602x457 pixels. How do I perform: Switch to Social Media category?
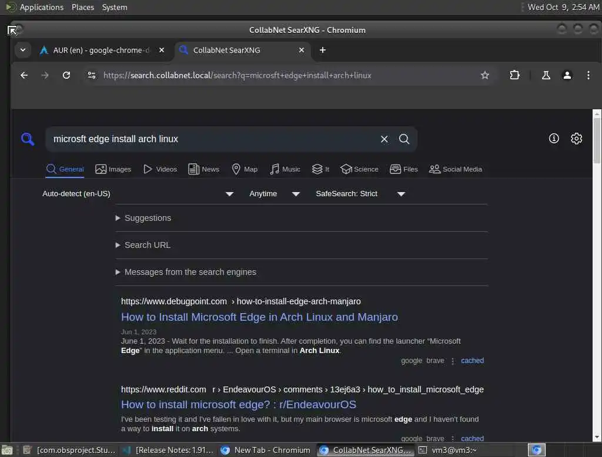(x=456, y=169)
